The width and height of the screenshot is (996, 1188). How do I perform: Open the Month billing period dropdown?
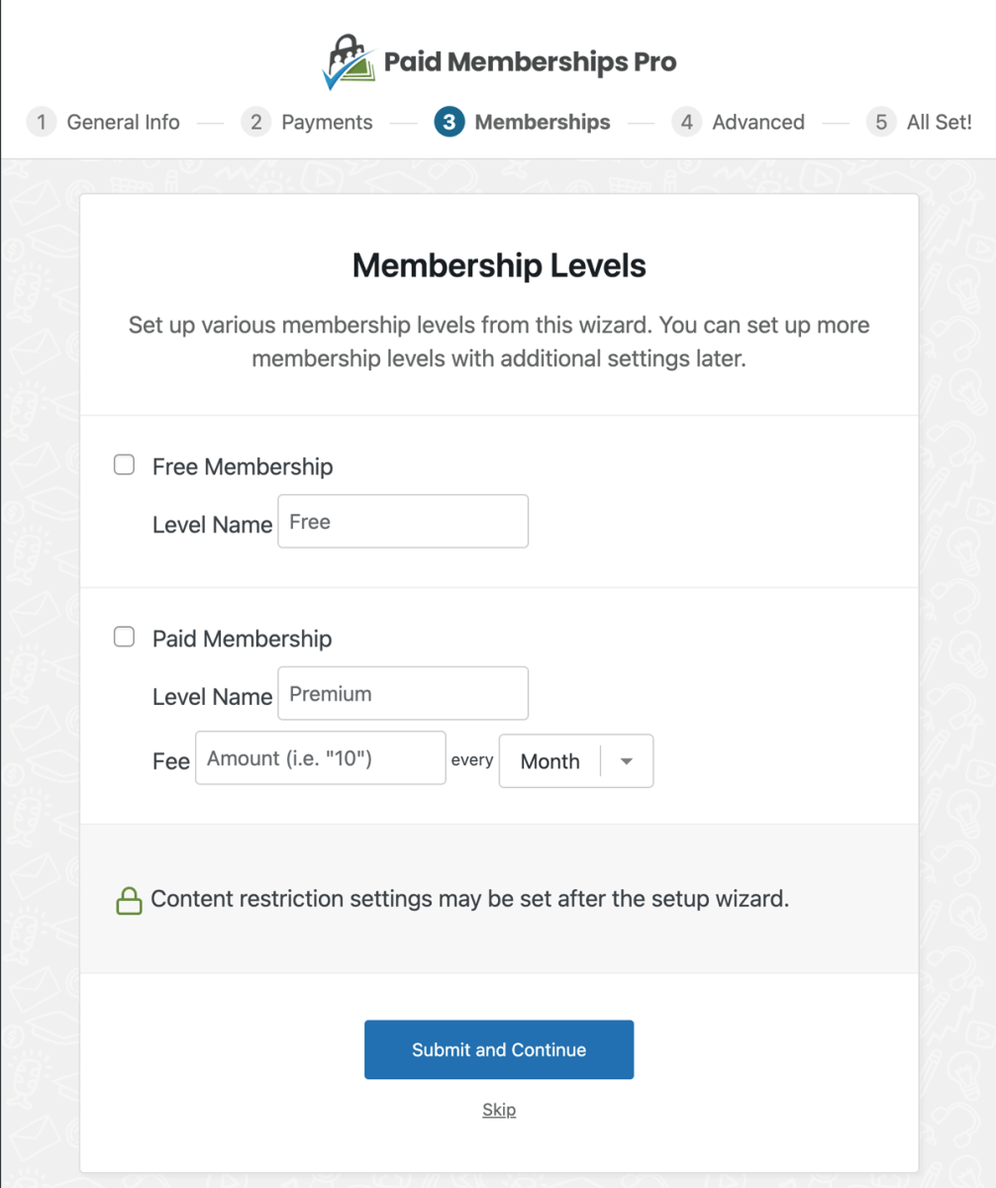(x=551, y=761)
